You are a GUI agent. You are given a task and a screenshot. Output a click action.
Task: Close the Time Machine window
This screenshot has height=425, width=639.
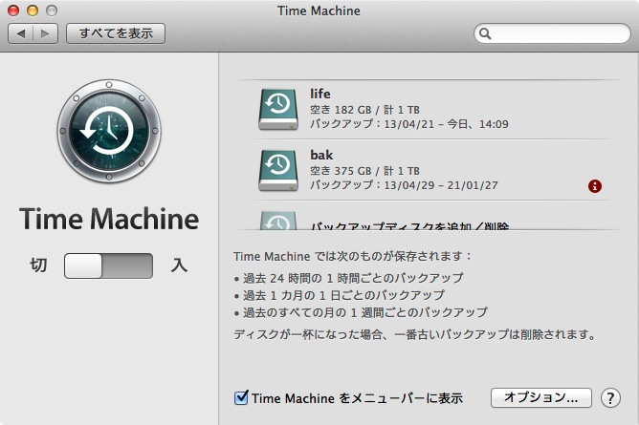13,10
